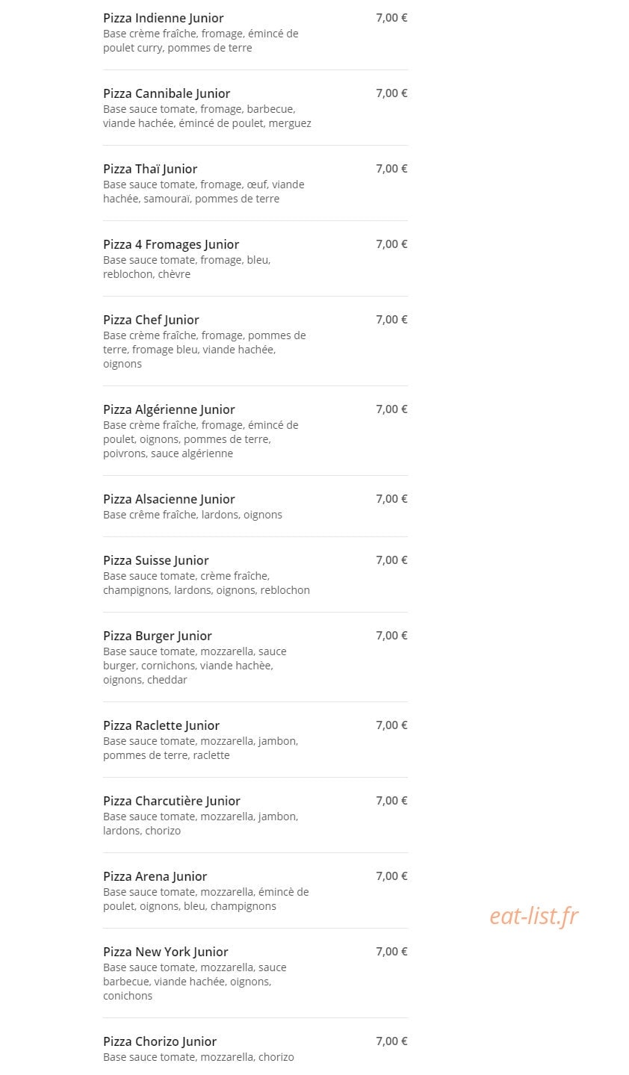Select the Pizza Indienne Junior item
The width and height of the screenshot is (629, 1075).
(x=163, y=18)
